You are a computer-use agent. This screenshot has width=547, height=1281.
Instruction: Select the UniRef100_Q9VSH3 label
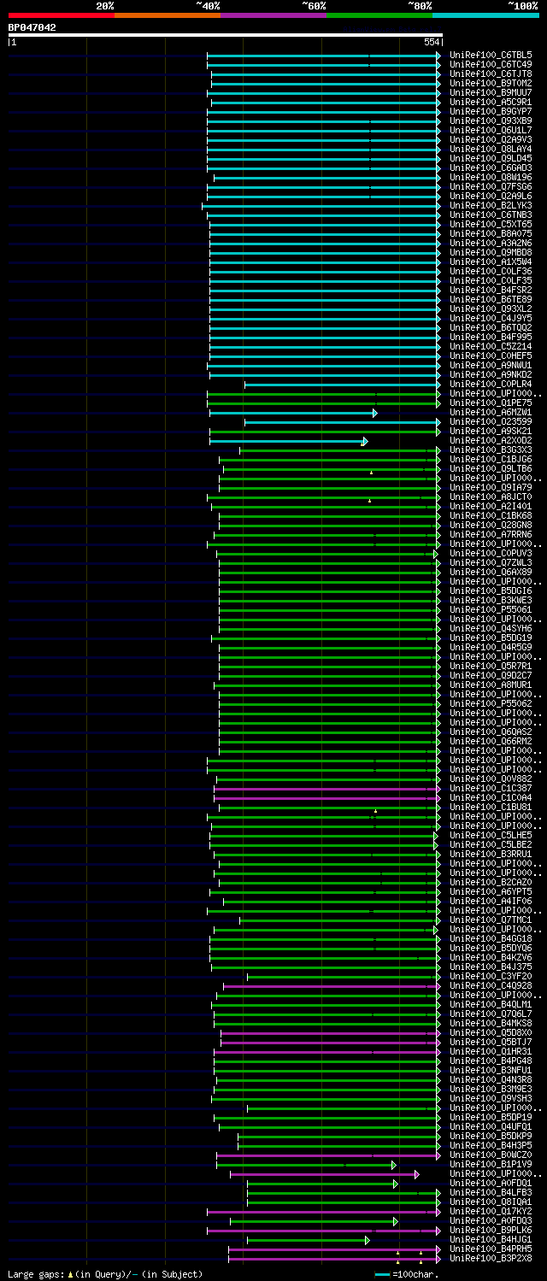pyautogui.click(x=491, y=1098)
